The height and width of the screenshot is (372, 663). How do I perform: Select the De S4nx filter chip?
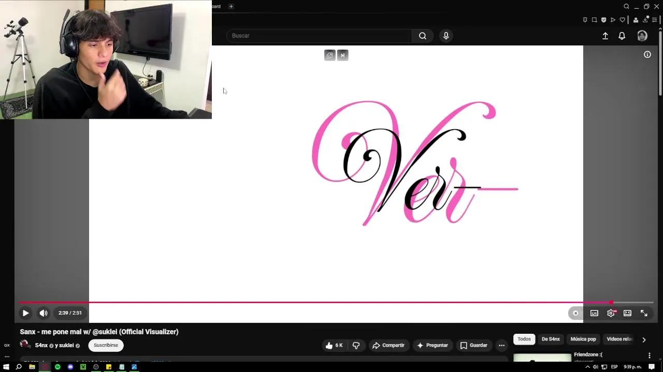tap(551, 339)
